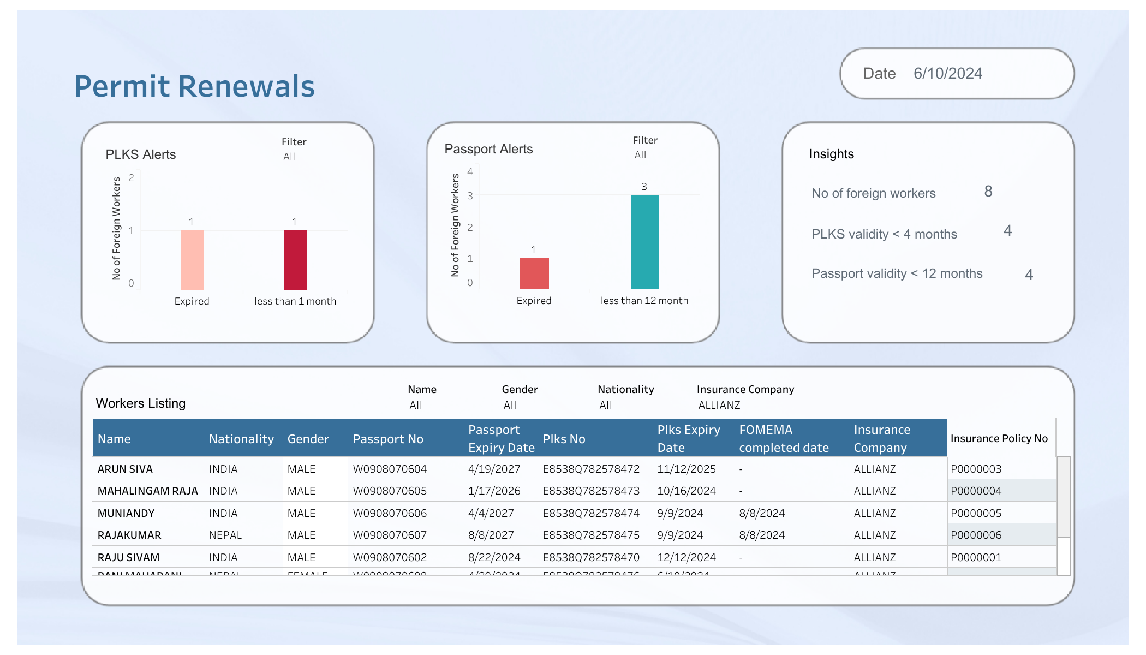
Task: Click the PLKS less than 1 month bar
Action: (295, 260)
